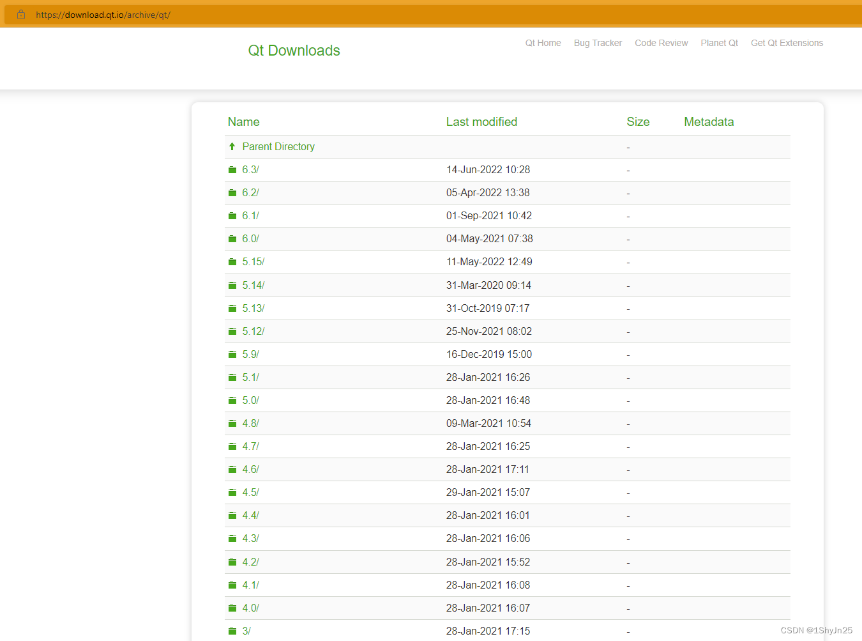Click the folder icon beside 5.9/

pyautogui.click(x=232, y=355)
